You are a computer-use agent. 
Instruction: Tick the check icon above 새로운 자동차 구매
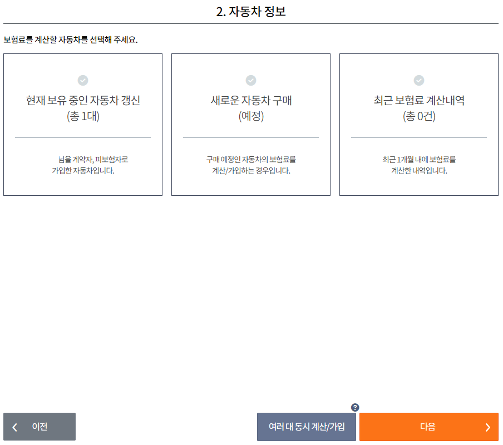(251, 80)
